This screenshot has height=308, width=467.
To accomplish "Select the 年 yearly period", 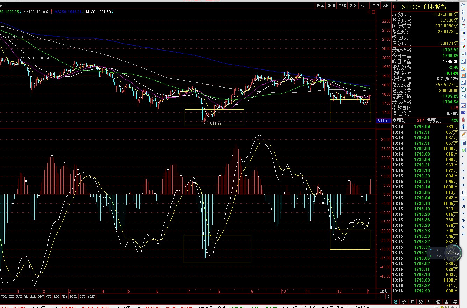I will (463, 234).
